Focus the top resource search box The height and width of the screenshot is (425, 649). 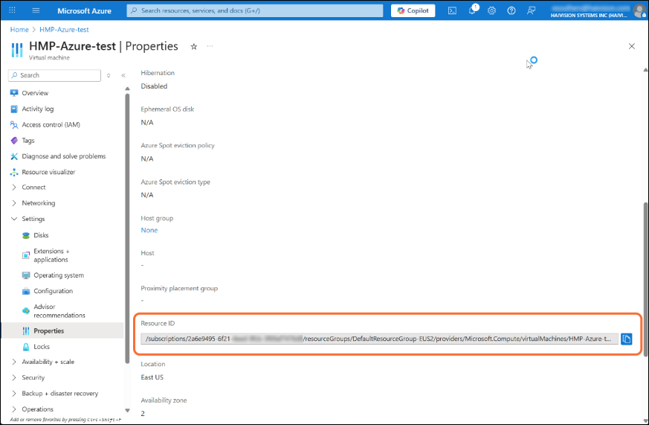point(256,10)
